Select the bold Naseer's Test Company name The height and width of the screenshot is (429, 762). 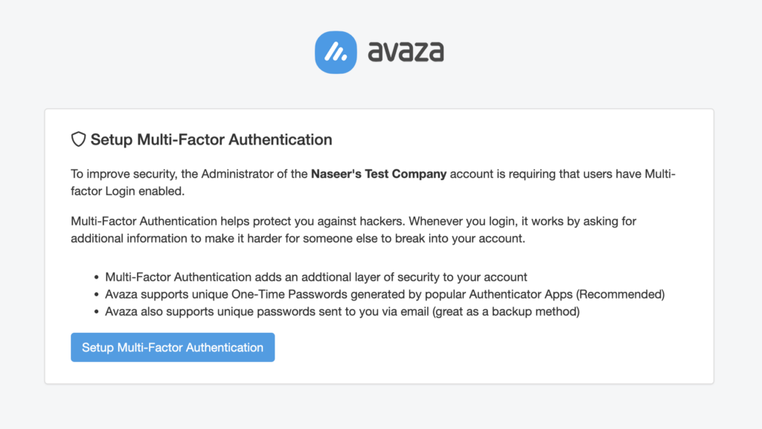click(x=379, y=174)
